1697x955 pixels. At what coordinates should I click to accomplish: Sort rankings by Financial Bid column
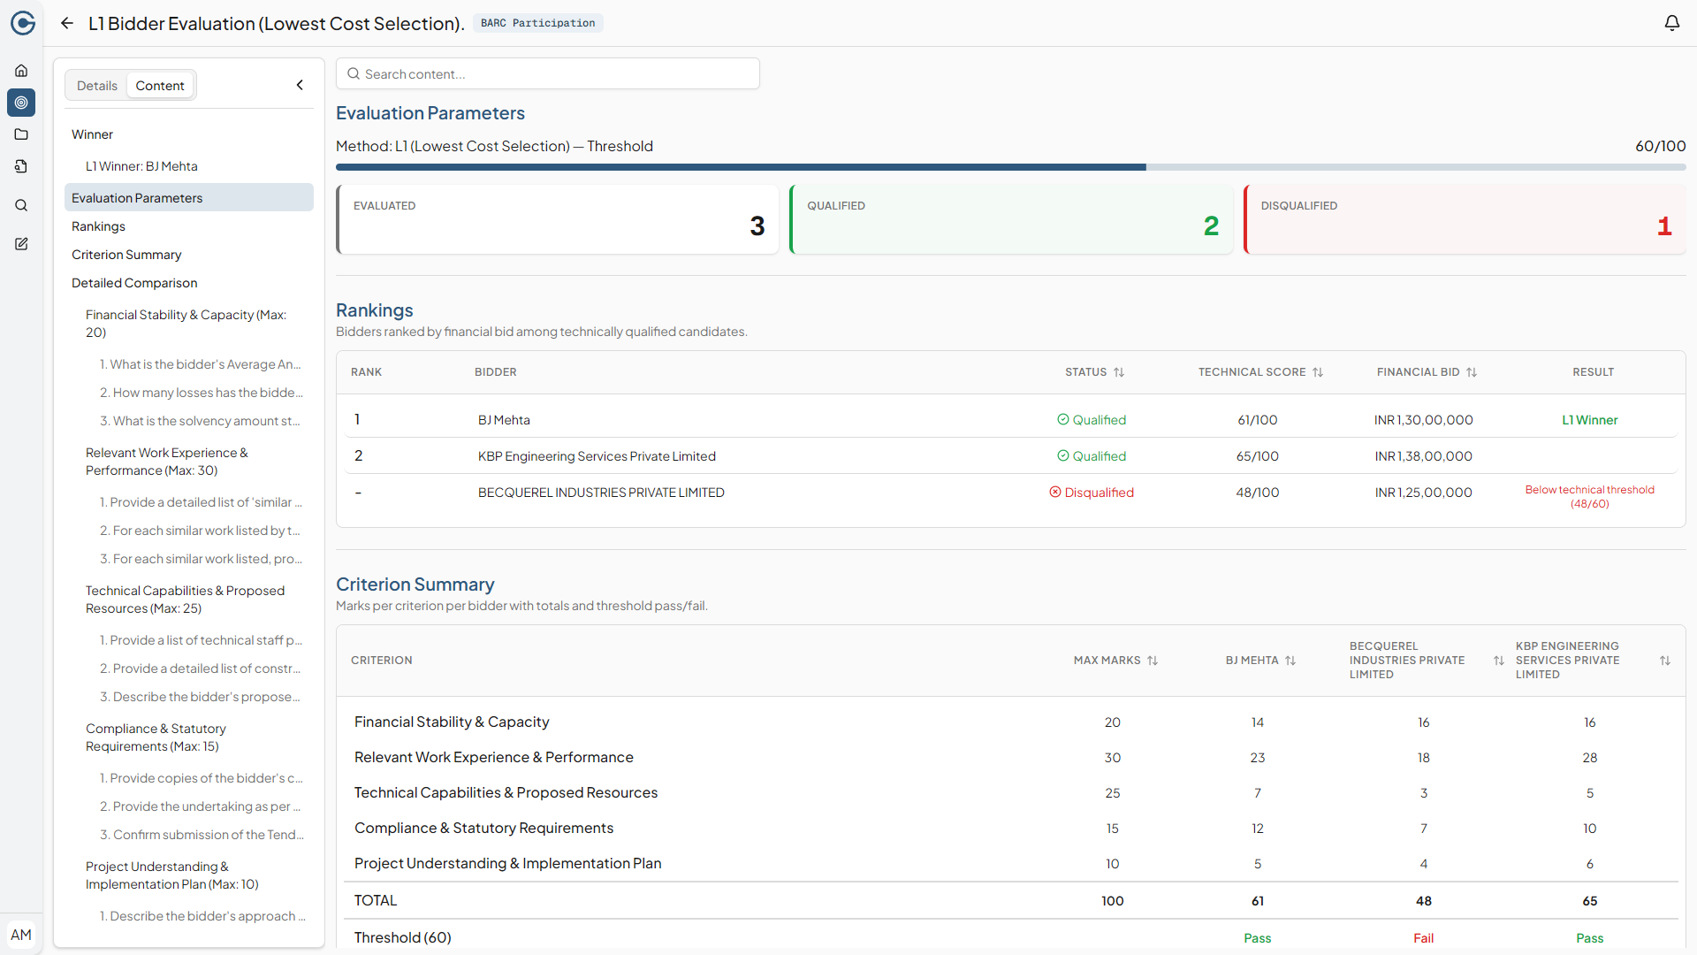pos(1472,372)
